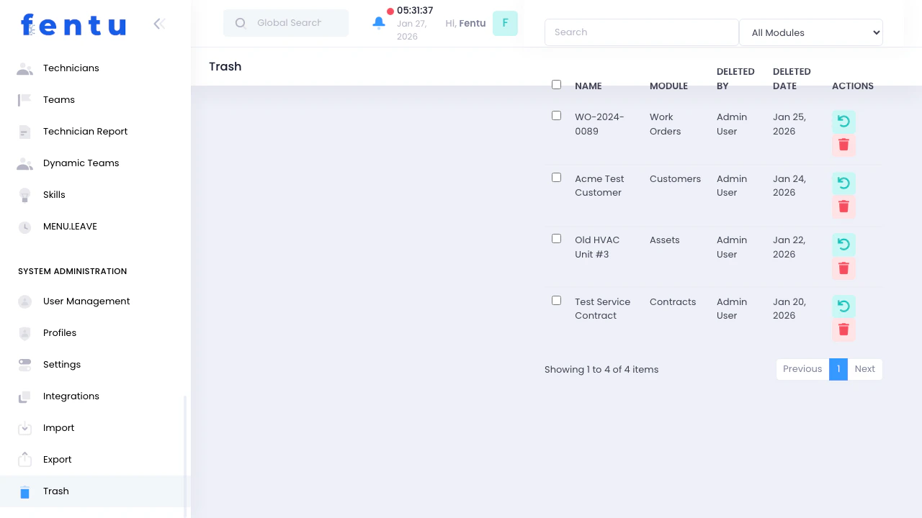
Task: Check the Old HVAC Unit #3 checkbox
Action: point(556,239)
